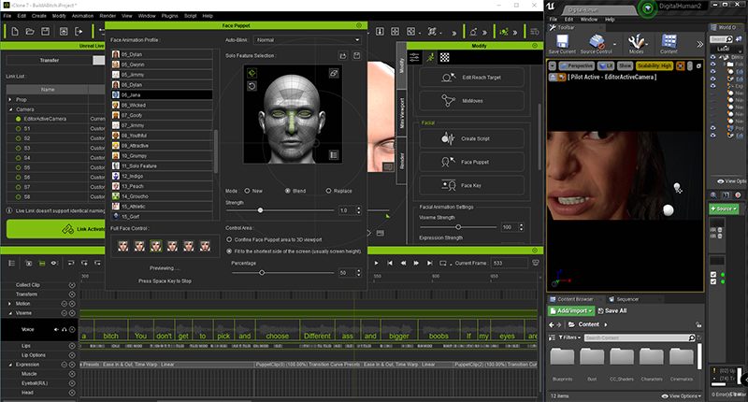Viewport: 748px width, 402px height.
Task: Click the Content icon in Unreal toolbar
Action: tap(669, 43)
